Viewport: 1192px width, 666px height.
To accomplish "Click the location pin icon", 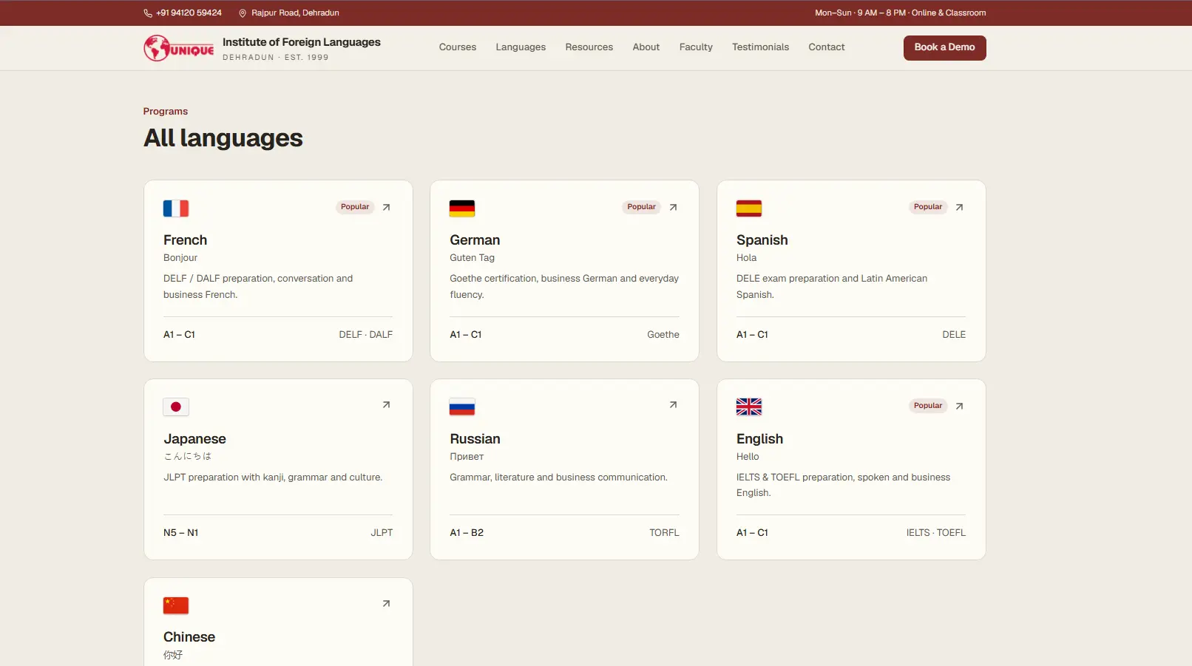I will pyautogui.click(x=243, y=13).
